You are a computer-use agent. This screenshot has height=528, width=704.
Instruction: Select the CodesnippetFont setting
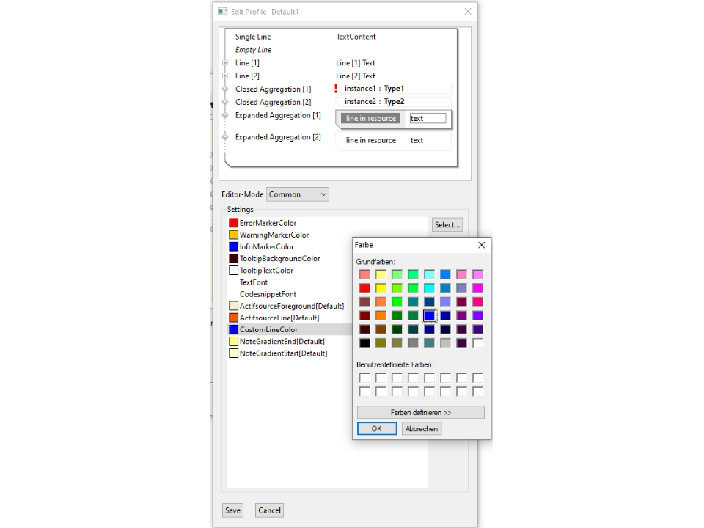click(268, 294)
